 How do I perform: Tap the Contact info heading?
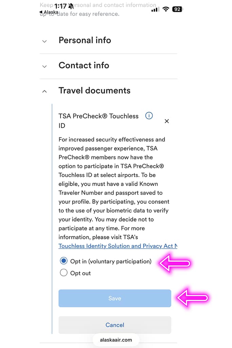tap(84, 66)
